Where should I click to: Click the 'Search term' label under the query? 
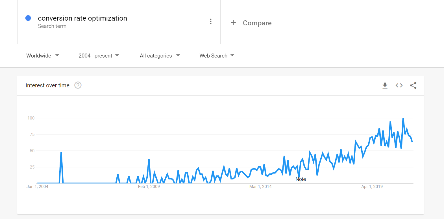click(x=52, y=26)
